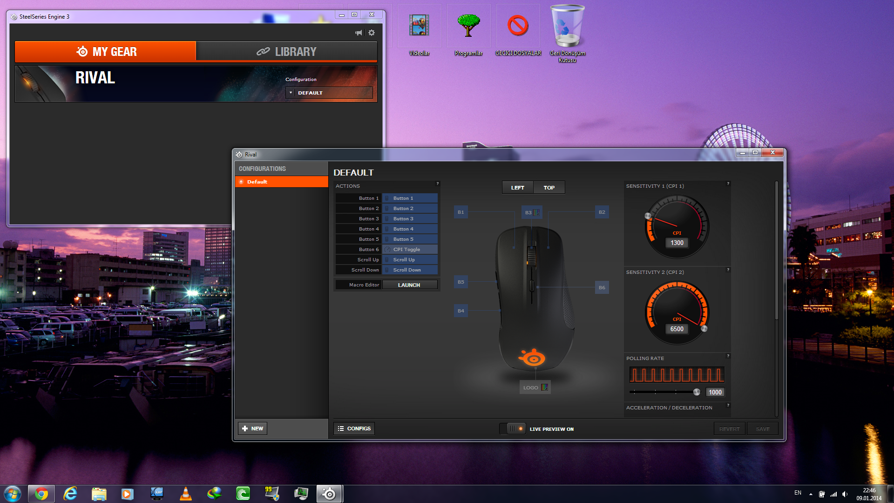Select the Default configuration radio entry

pyautogui.click(x=282, y=182)
